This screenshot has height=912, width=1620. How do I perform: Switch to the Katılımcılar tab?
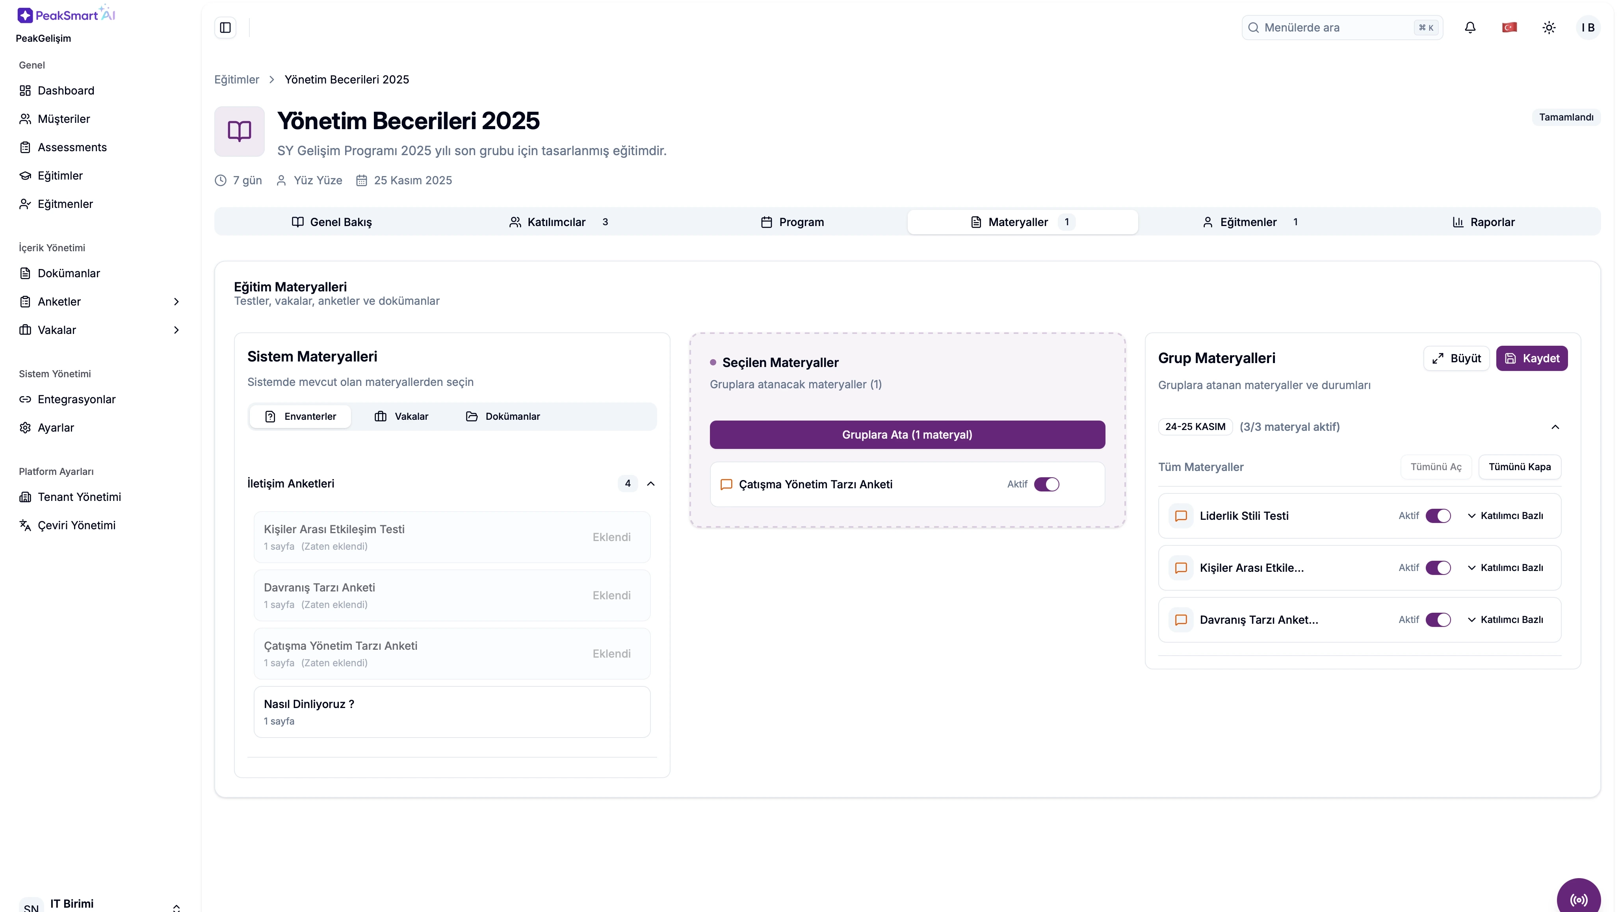pos(557,222)
